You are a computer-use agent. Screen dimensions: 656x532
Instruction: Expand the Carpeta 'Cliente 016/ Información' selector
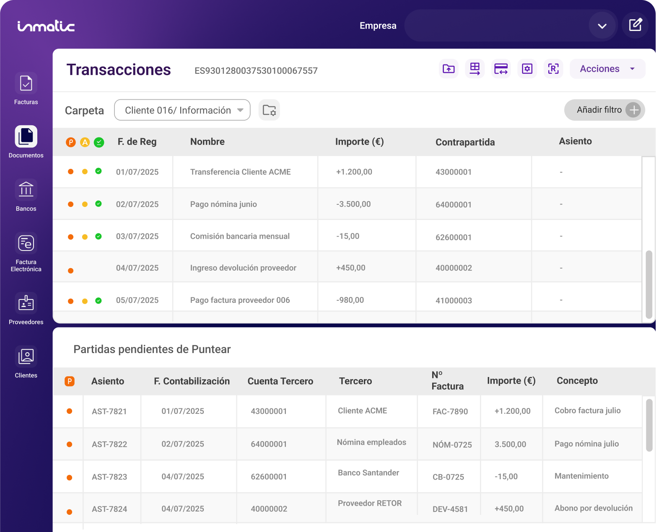(182, 110)
